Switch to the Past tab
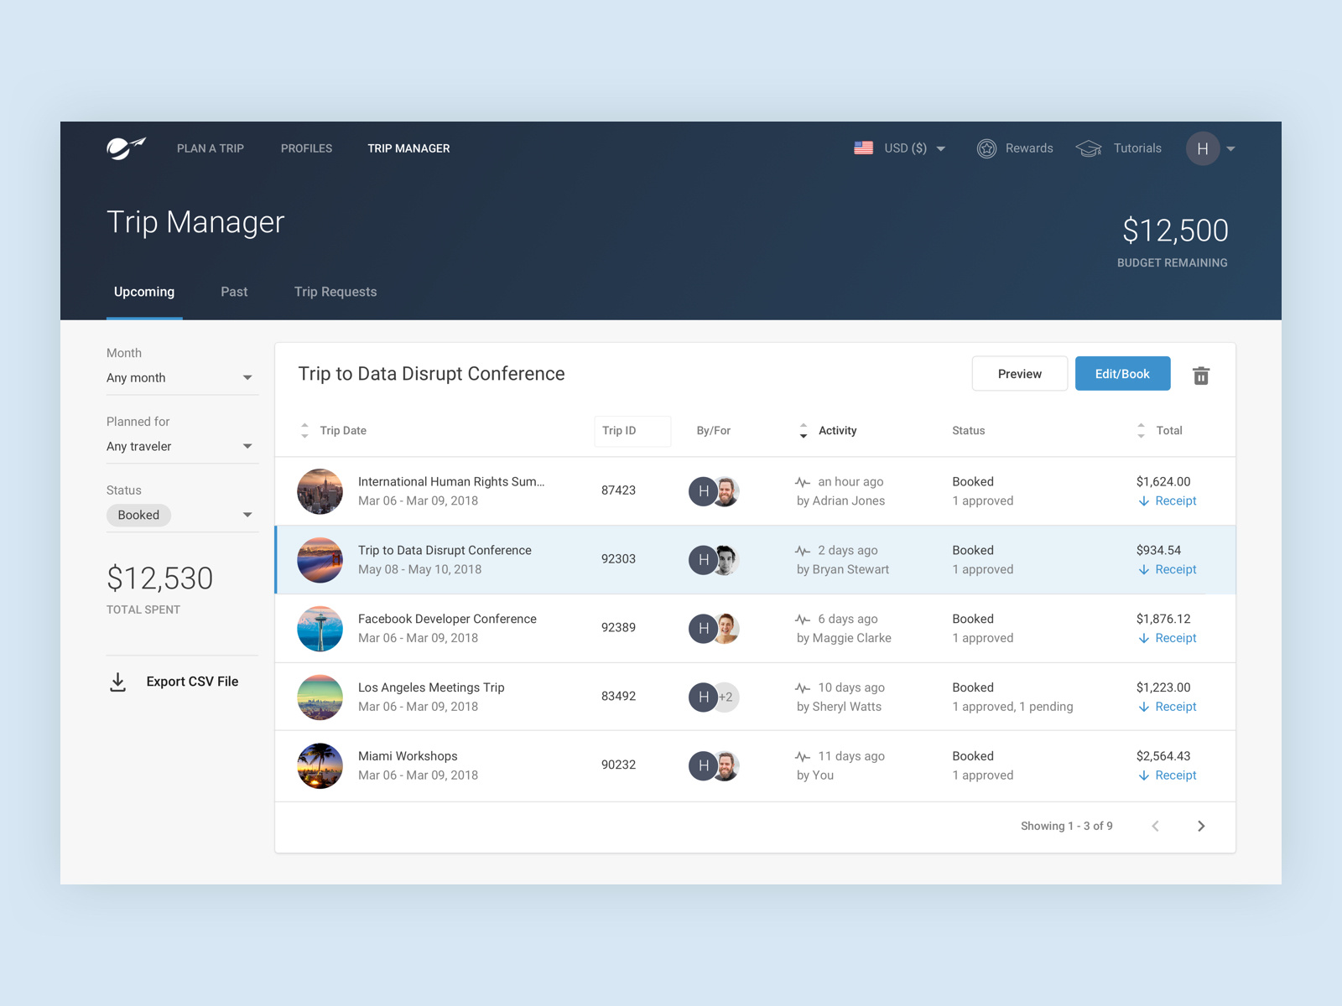Screen dimensions: 1342x1006 pyautogui.click(x=234, y=292)
